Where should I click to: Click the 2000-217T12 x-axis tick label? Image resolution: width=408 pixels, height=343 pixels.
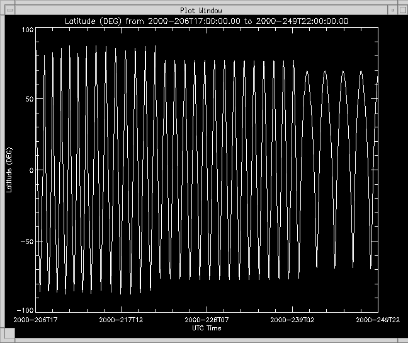click(121, 320)
